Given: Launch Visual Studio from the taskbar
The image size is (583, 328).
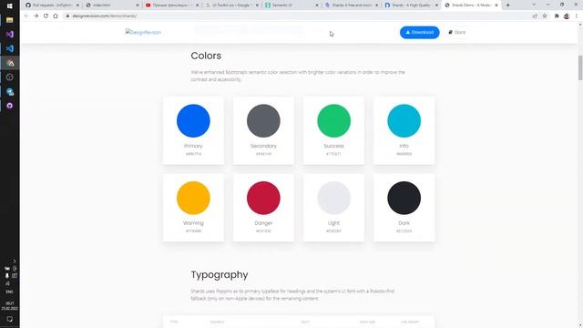Looking at the screenshot, I should pyautogui.click(x=10, y=35).
